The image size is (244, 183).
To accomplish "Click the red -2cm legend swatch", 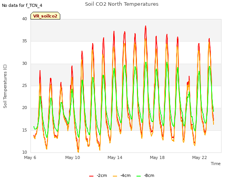I will [x=91, y=176].
